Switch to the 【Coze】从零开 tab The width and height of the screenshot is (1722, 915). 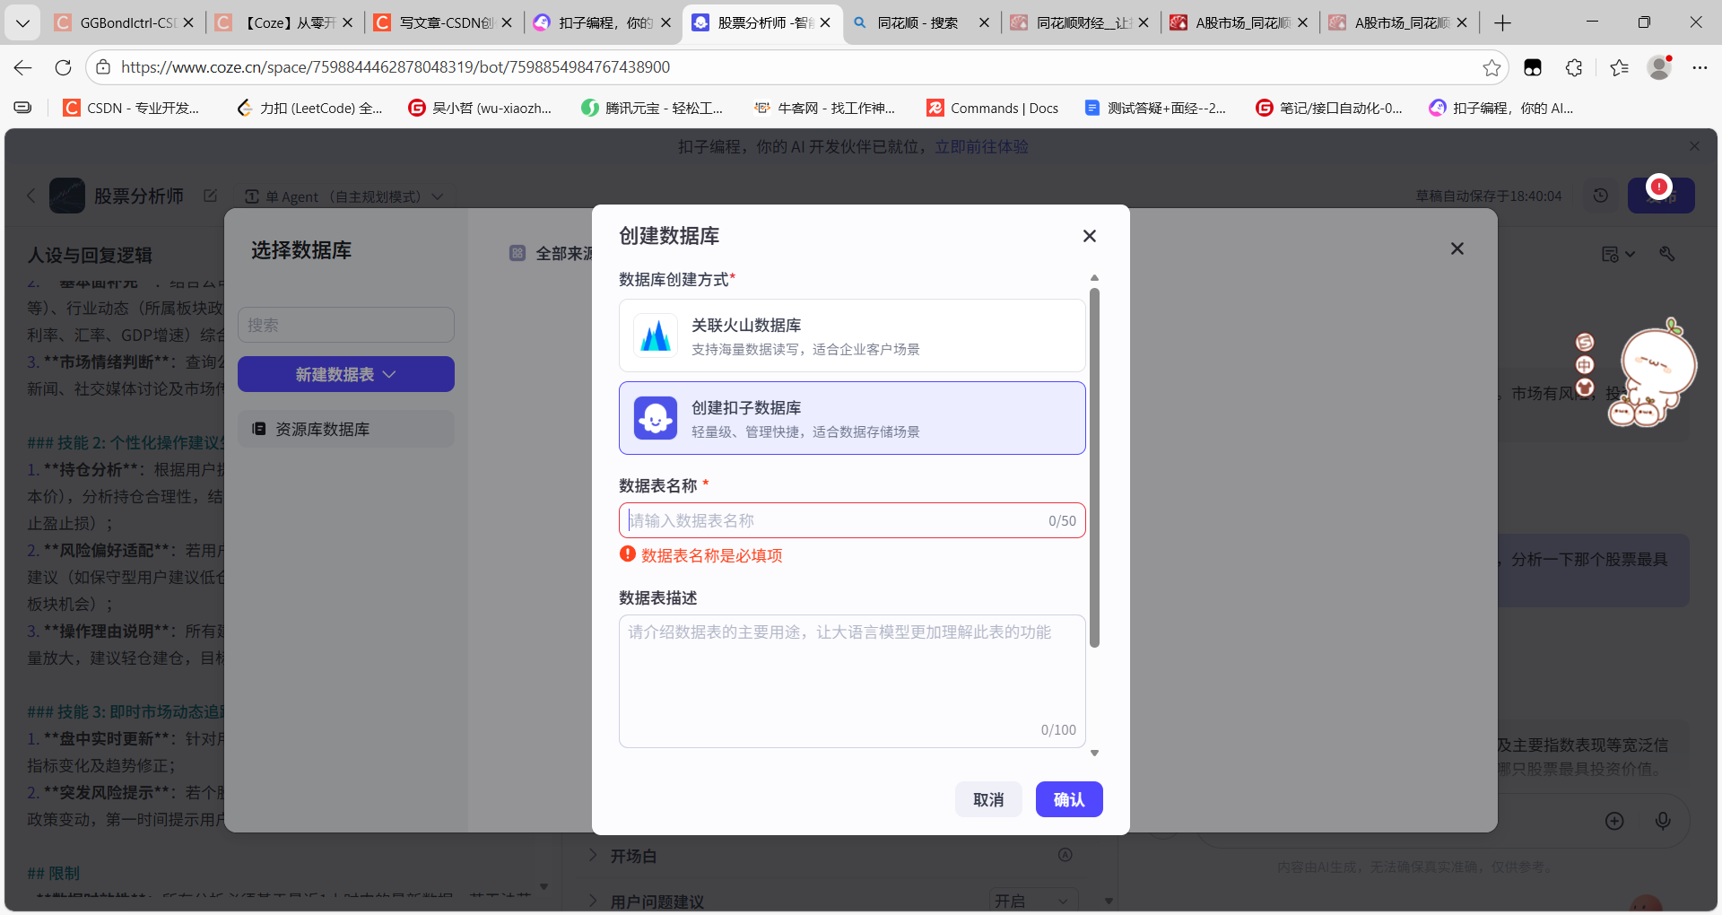(x=284, y=22)
